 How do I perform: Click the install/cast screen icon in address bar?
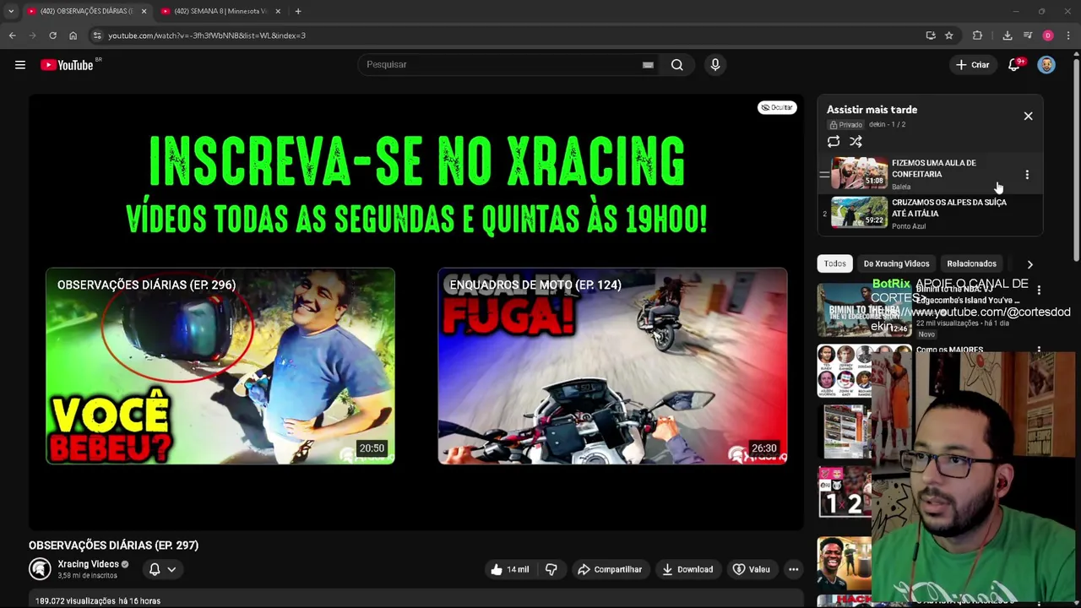point(931,35)
